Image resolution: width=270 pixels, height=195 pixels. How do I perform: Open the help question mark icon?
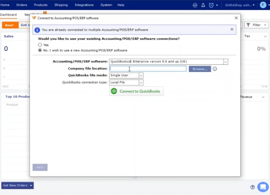pyautogui.click(x=253, y=187)
